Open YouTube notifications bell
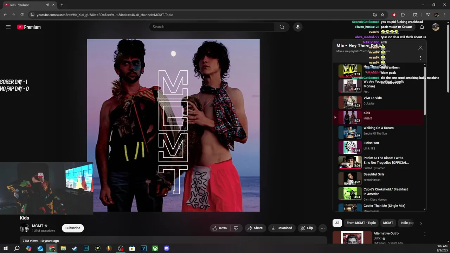Image resolution: width=450 pixels, height=253 pixels. (x=422, y=27)
